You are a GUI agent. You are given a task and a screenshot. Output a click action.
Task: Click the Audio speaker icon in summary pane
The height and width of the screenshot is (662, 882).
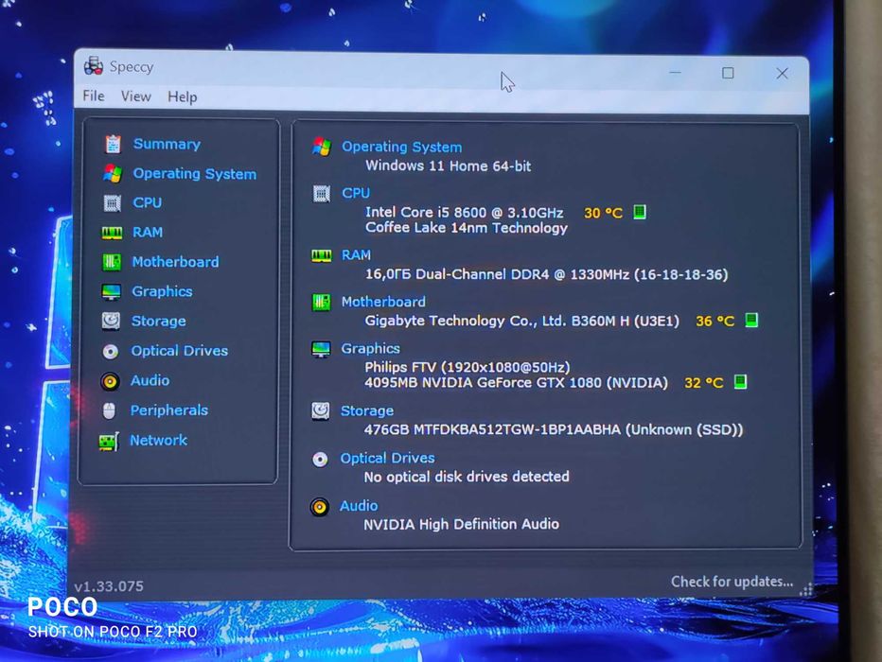click(x=319, y=507)
